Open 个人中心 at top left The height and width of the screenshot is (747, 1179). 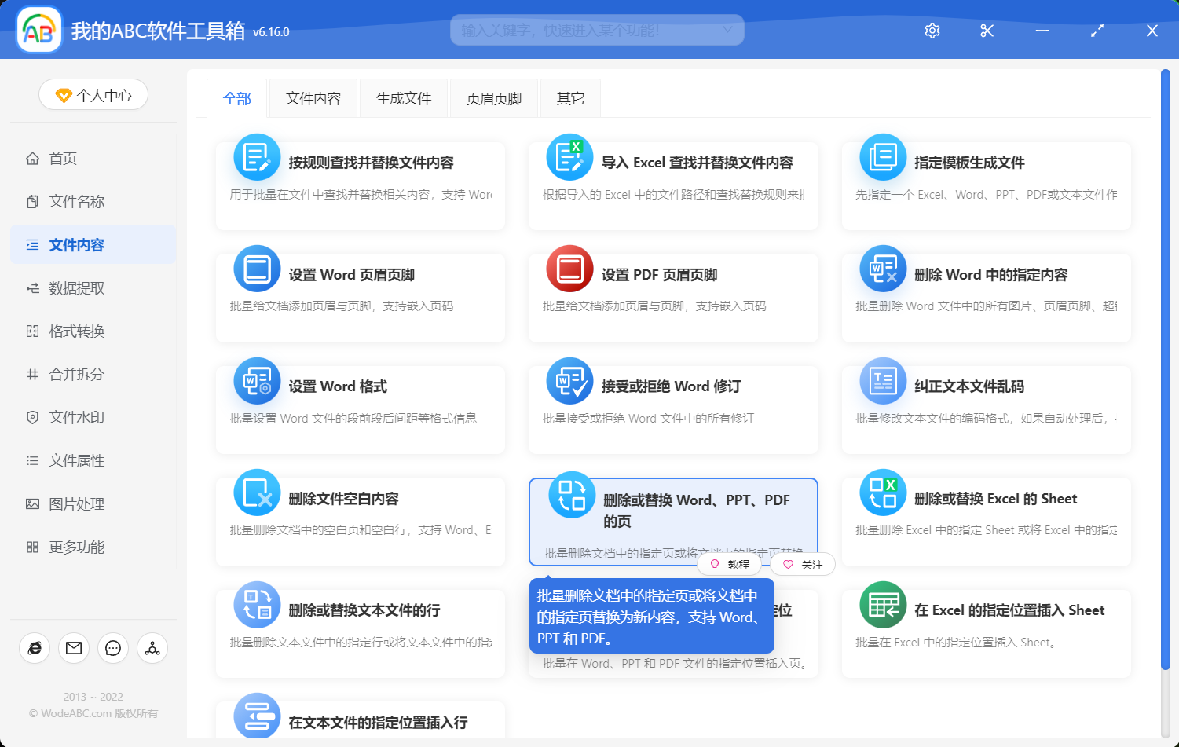pyautogui.click(x=93, y=94)
